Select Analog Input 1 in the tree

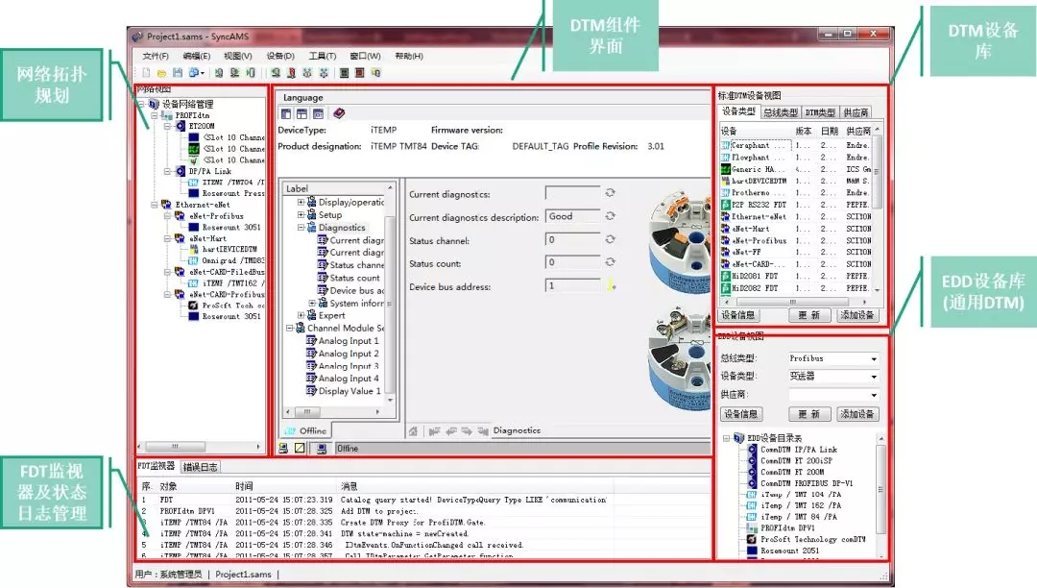(x=348, y=341)
